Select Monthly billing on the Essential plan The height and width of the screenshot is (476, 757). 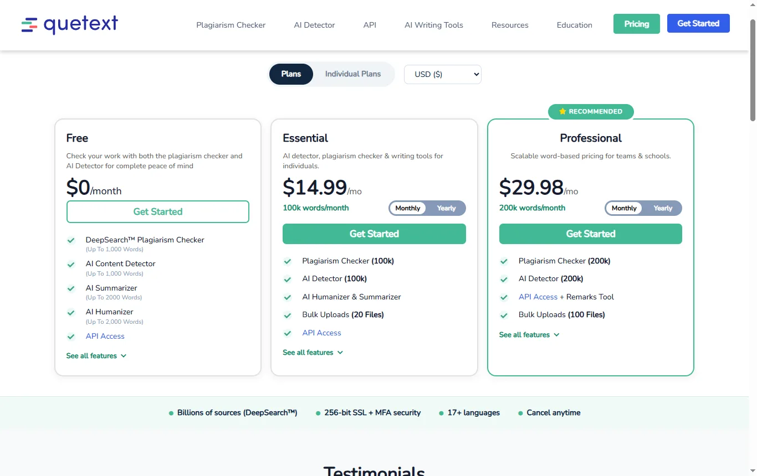click(408, 208)
